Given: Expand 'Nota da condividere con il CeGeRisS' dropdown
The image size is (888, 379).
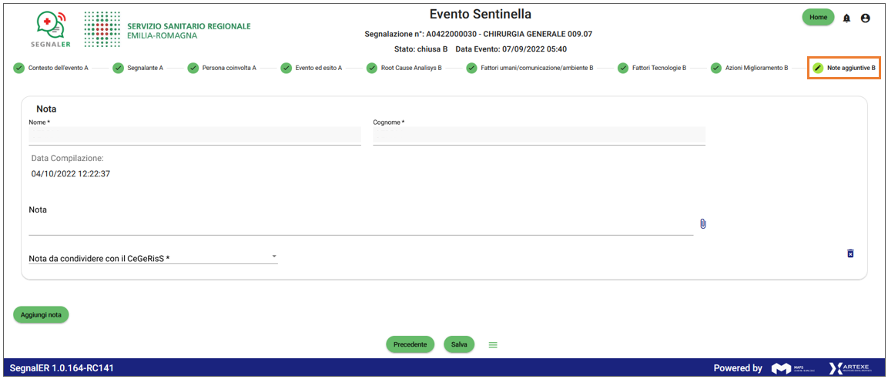Looking at the screenshot, I should [274, 257].
